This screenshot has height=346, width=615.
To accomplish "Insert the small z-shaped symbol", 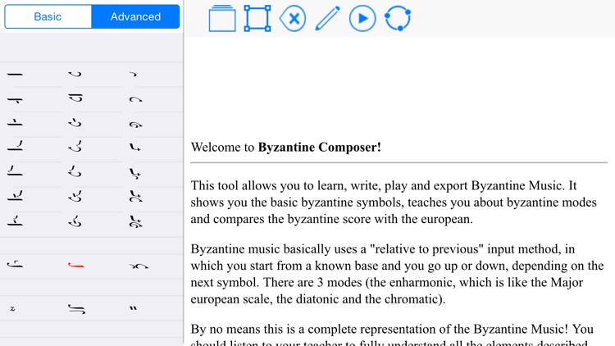I will click(x=12, y=308).
